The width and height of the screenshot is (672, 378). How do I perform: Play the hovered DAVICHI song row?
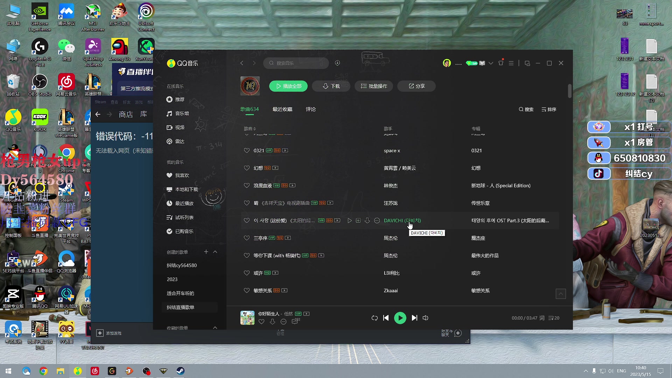point(349,220)
